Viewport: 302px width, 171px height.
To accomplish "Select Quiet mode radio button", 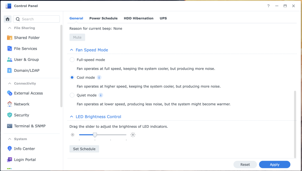I will click(x=72, y=95).
